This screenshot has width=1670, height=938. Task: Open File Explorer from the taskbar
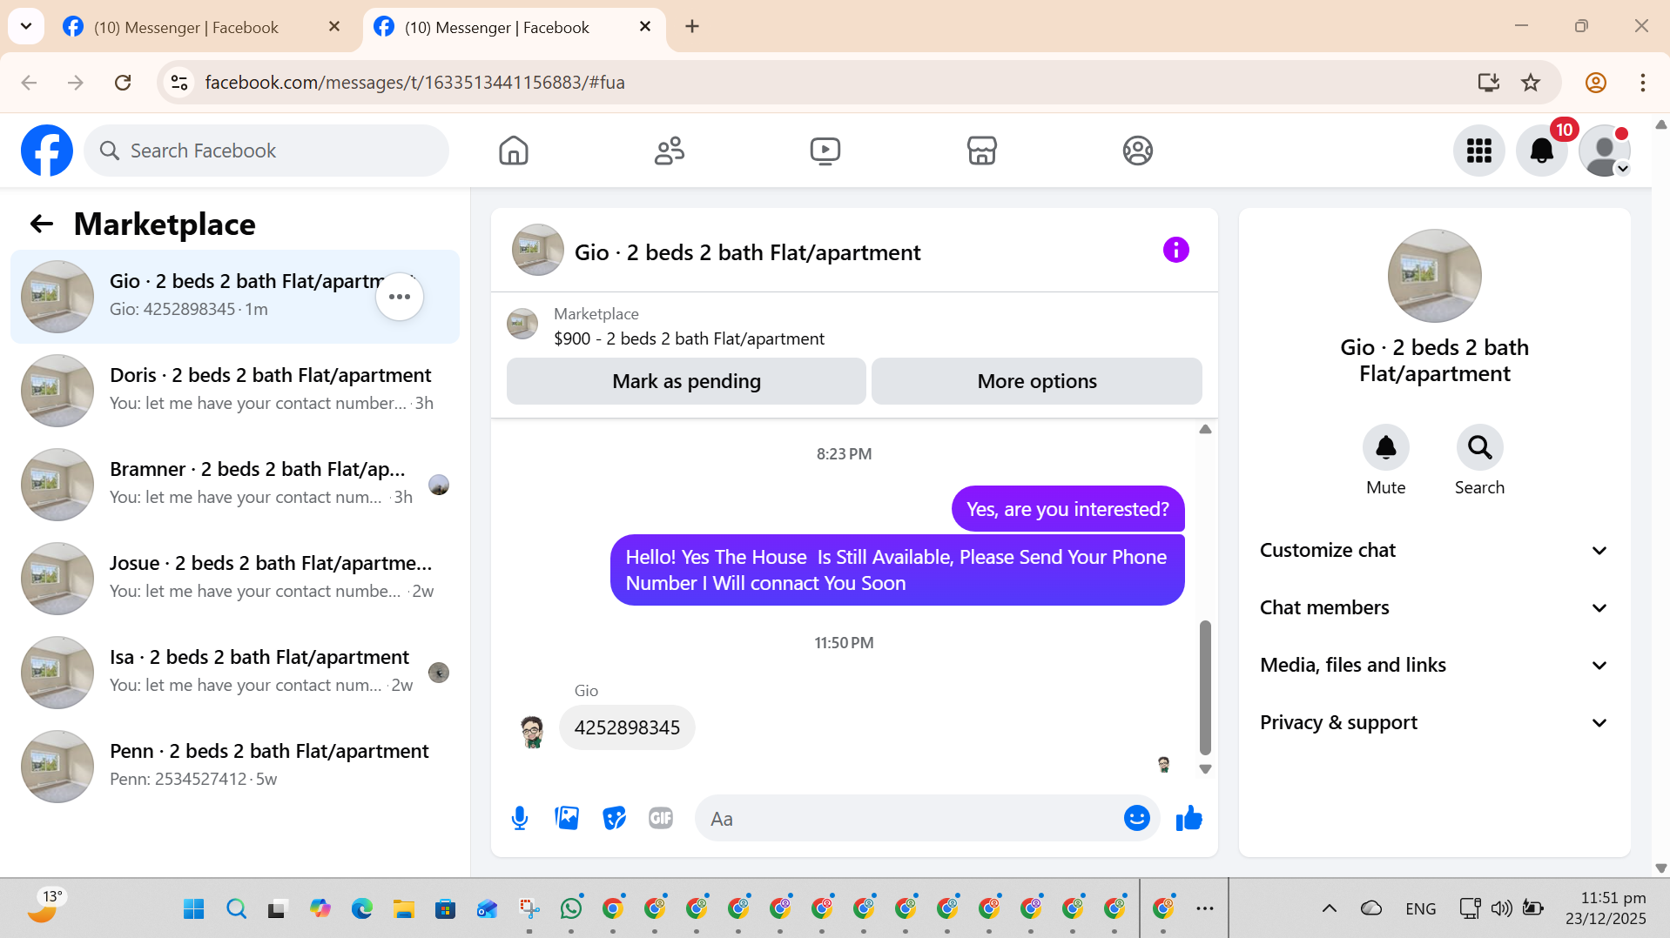(403, 909)
